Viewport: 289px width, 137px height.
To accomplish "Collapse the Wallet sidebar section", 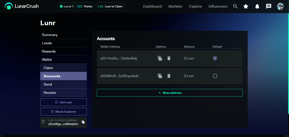I will [x=63, y=60].
